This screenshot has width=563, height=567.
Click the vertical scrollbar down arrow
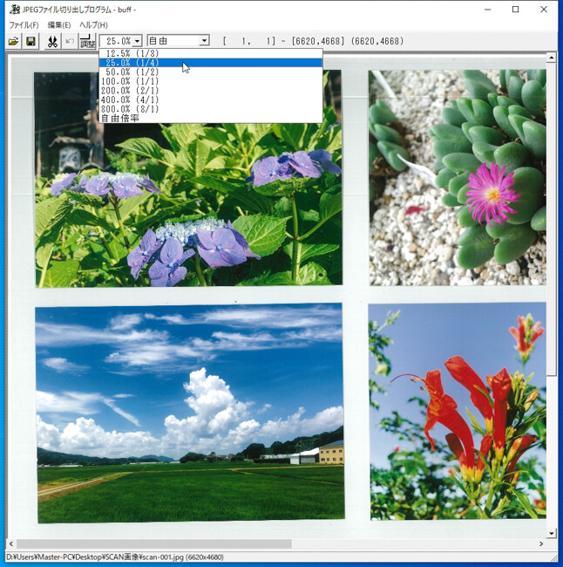tap(551, 533)
